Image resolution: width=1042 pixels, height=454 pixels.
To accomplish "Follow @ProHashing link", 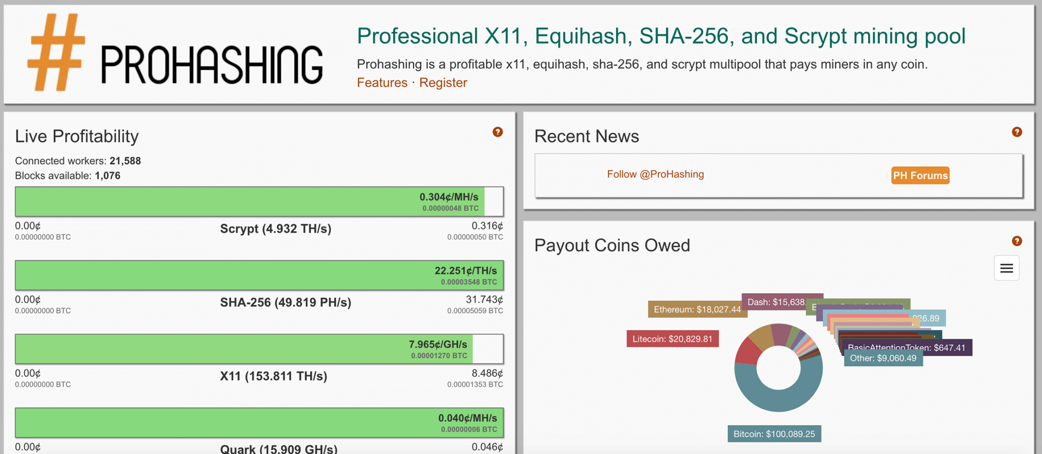I will (655, 174).
